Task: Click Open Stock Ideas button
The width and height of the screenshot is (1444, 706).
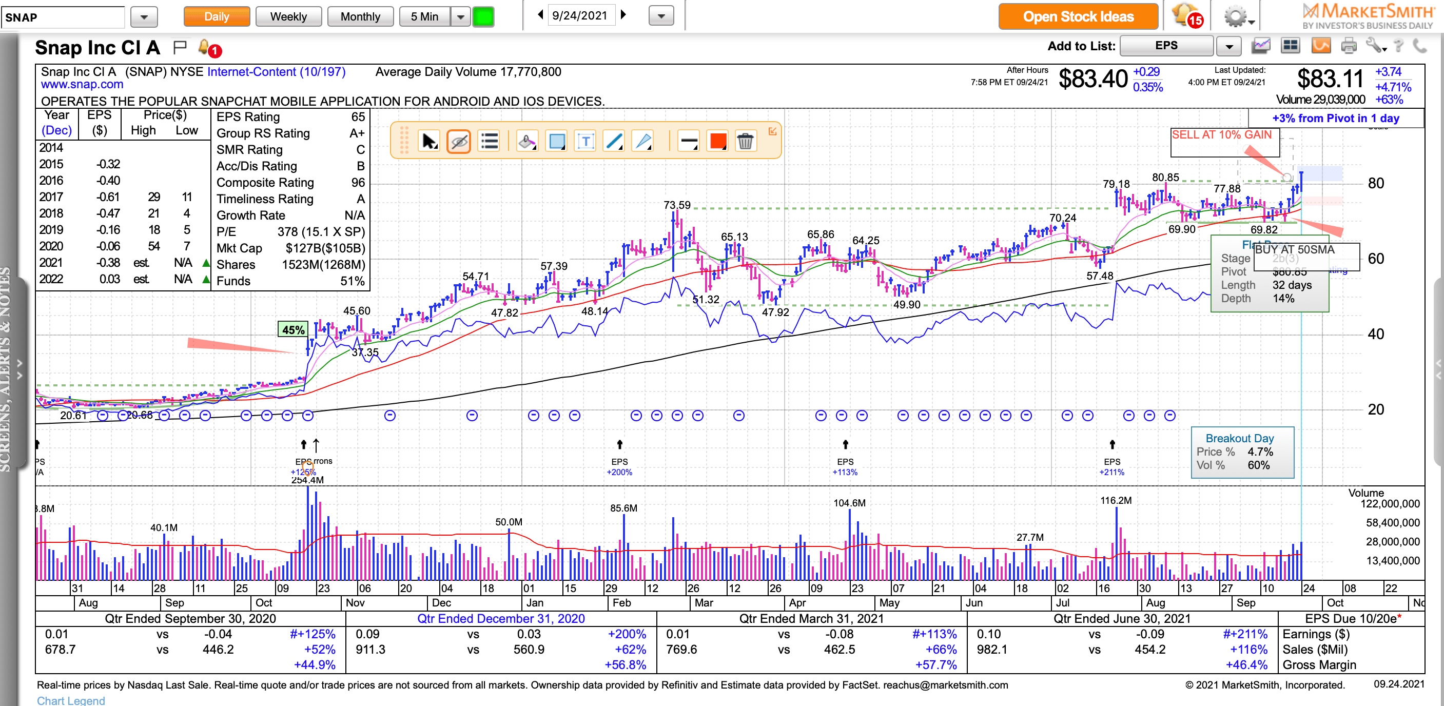Action: click(1078, 16)
